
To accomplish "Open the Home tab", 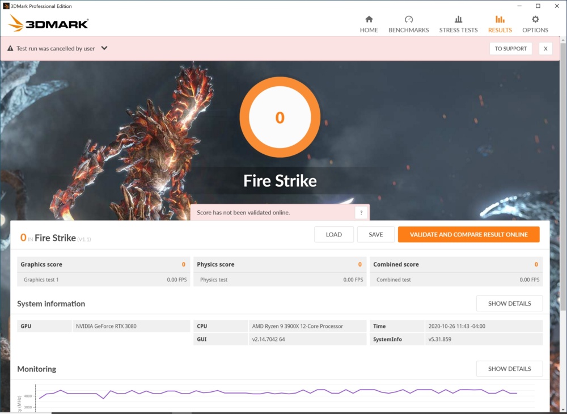I will click(369, 24).
